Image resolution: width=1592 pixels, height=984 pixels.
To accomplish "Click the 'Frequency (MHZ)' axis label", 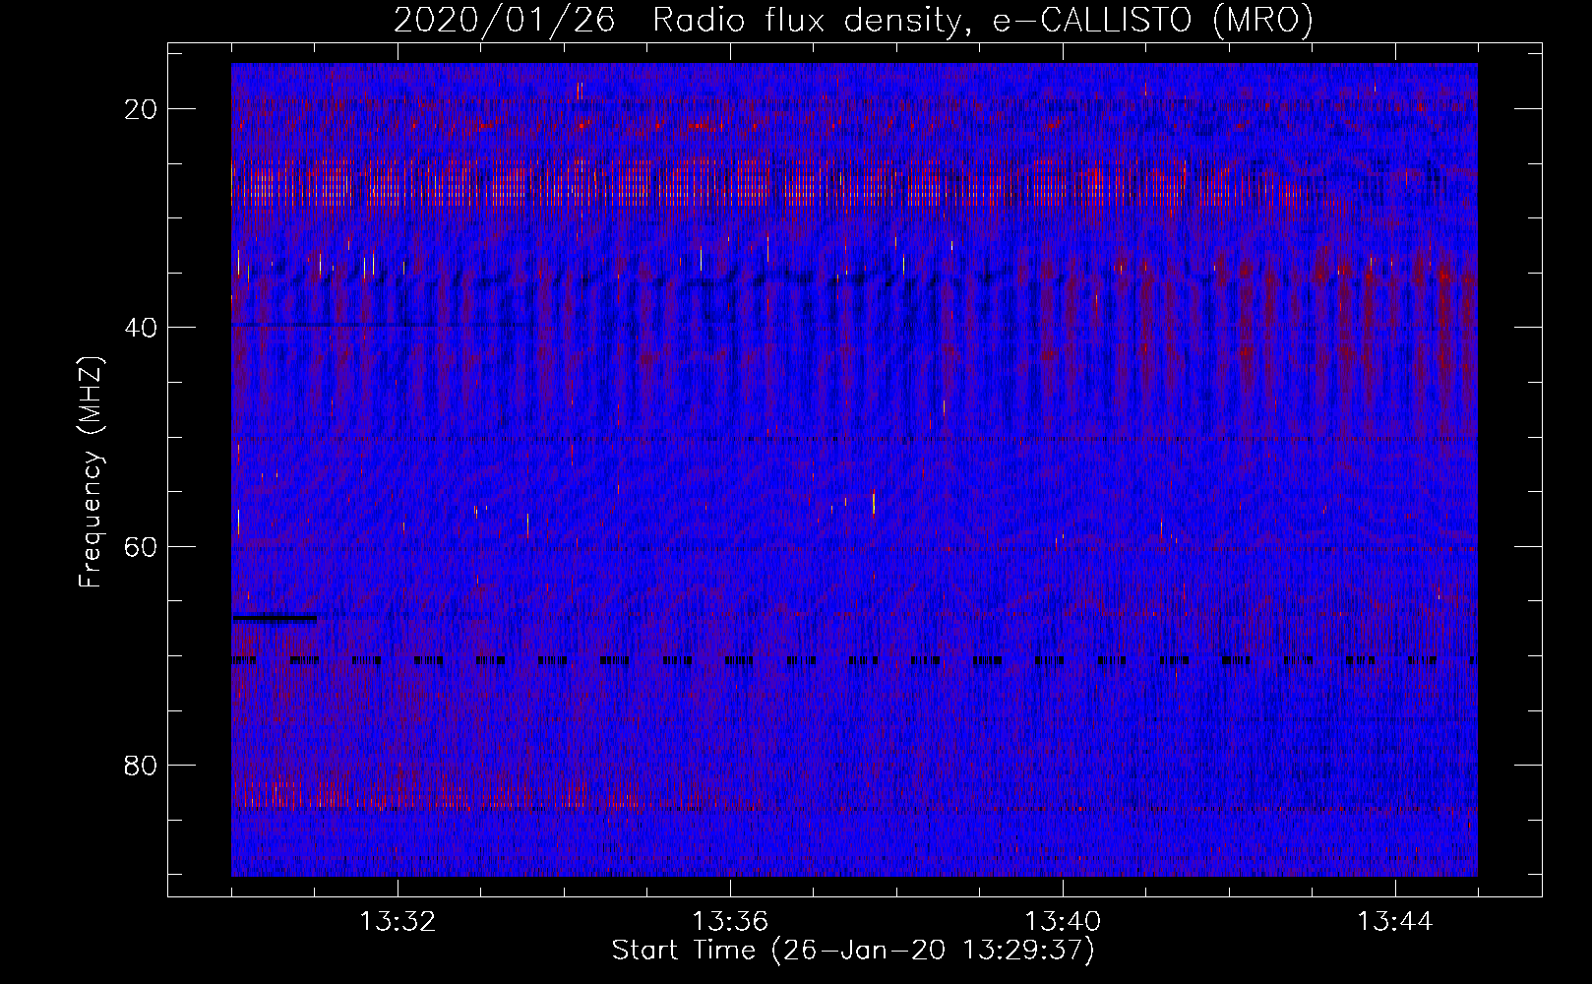I will [x=91, y=471].
